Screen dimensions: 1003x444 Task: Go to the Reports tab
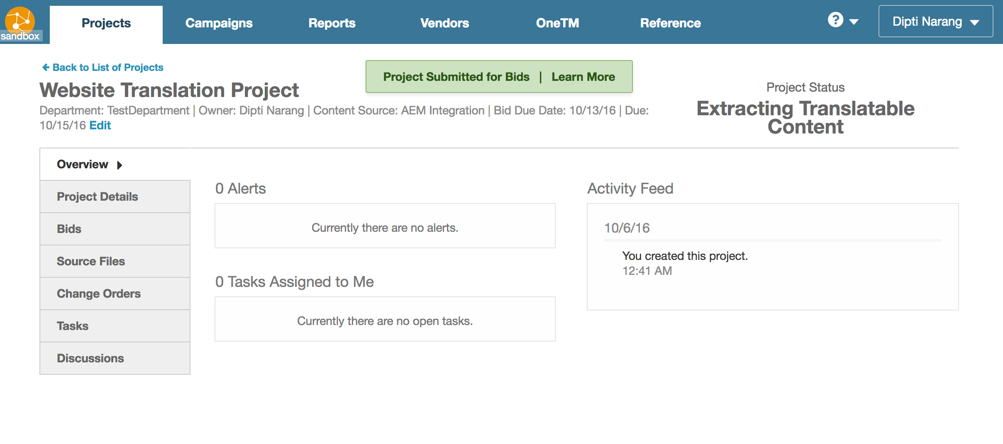tap(332, 23)
